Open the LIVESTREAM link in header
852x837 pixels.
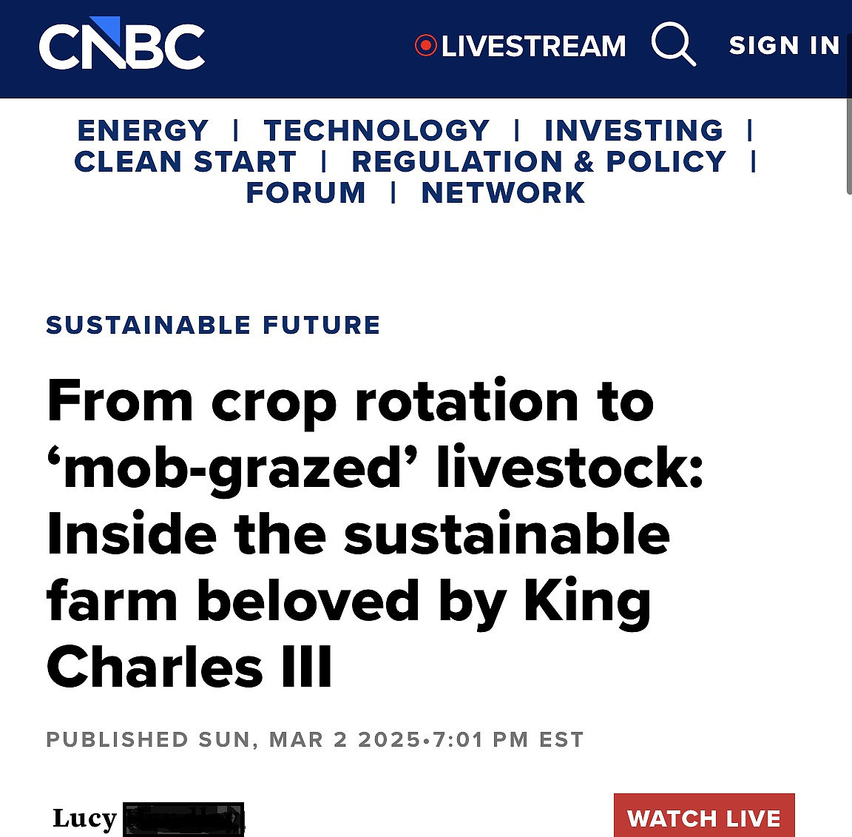[533, 46]
